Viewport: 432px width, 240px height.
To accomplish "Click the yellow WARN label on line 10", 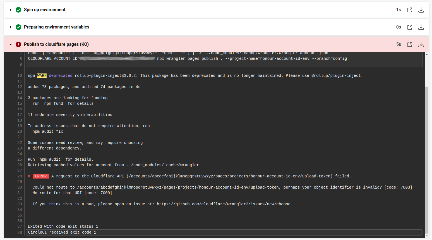I will (x=42, y=76).
